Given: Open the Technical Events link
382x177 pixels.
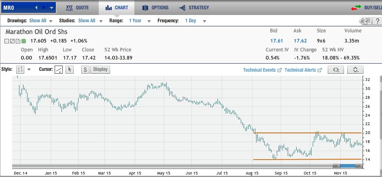Looking at the screenshot, I should [262, 70].
